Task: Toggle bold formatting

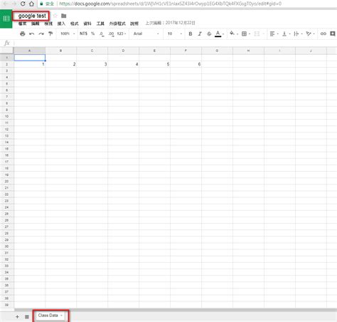Action: [x=191, y=33]
